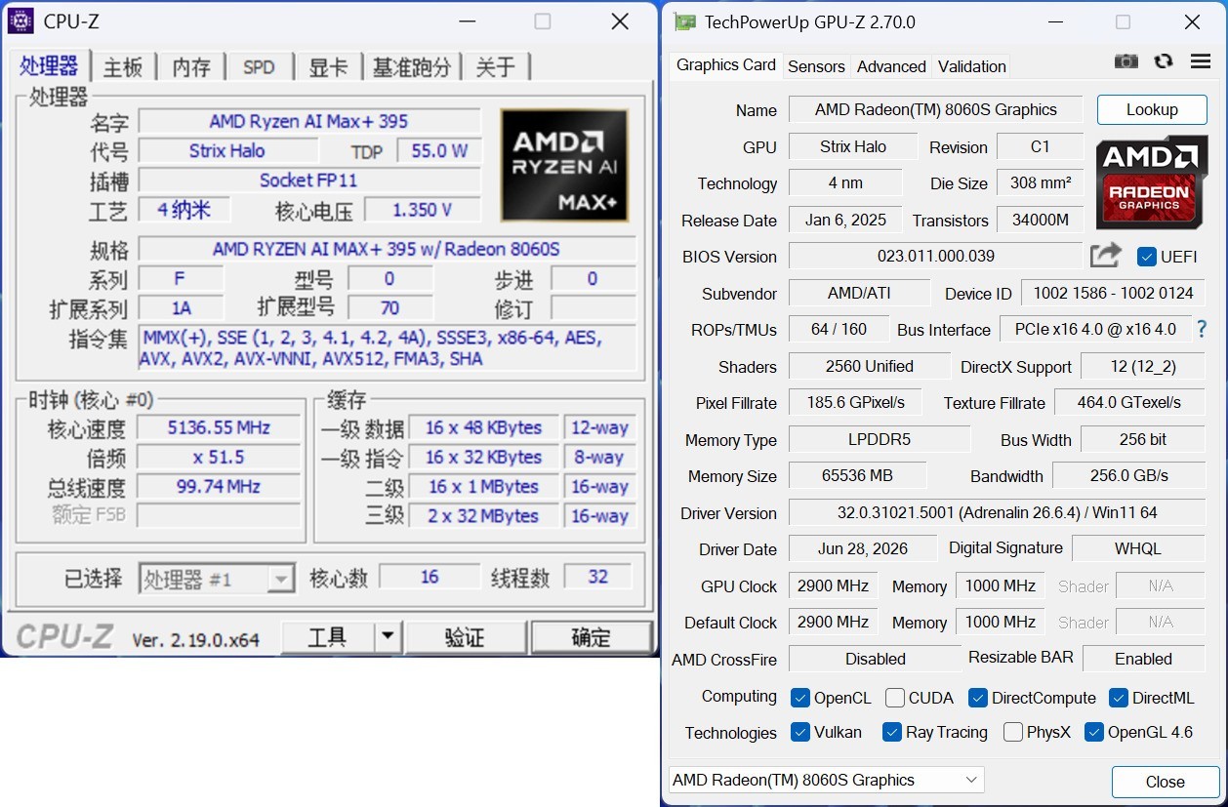Click the TDP value 55.0 W
Viewport: 1228px width, 807px height.
438,151
